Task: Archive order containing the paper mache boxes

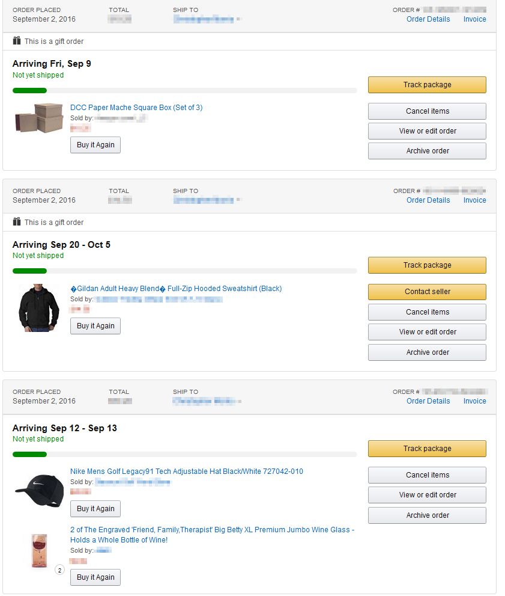Action: tap(427, 151)
